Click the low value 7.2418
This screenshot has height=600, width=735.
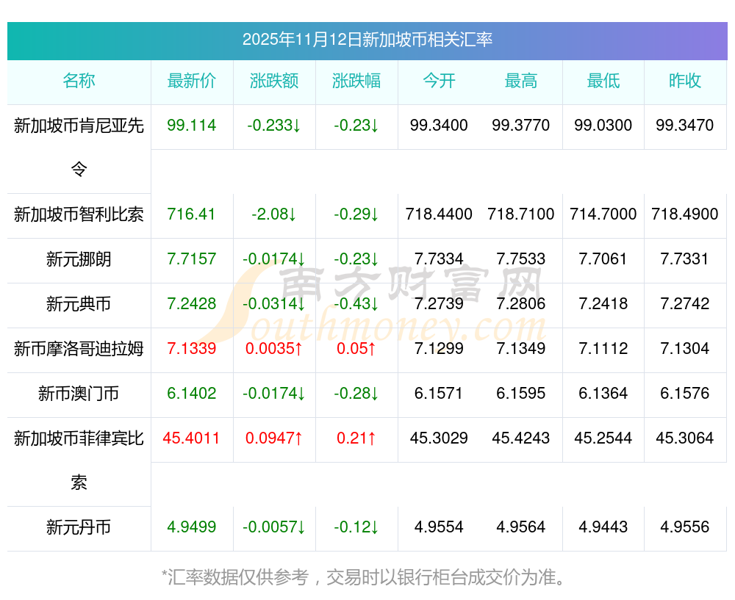click(x=603, y=304)
